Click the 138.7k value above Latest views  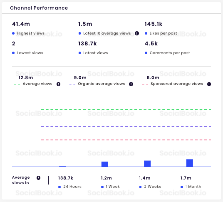(87, 44)
